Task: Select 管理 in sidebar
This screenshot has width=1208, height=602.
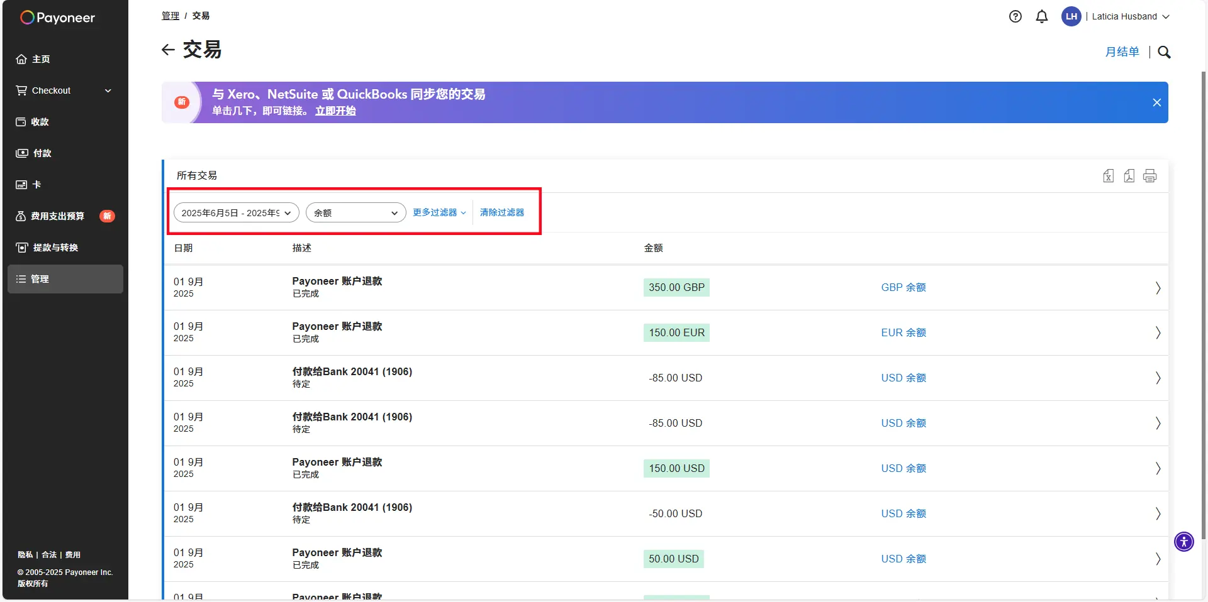Action: click(x=65, y=279)
